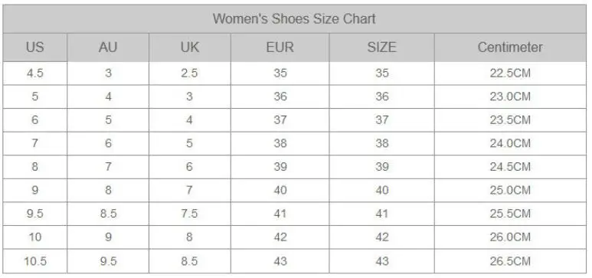
Task: Select the SIZE column header
Action: pyautogui.click(x=381, y=47)
